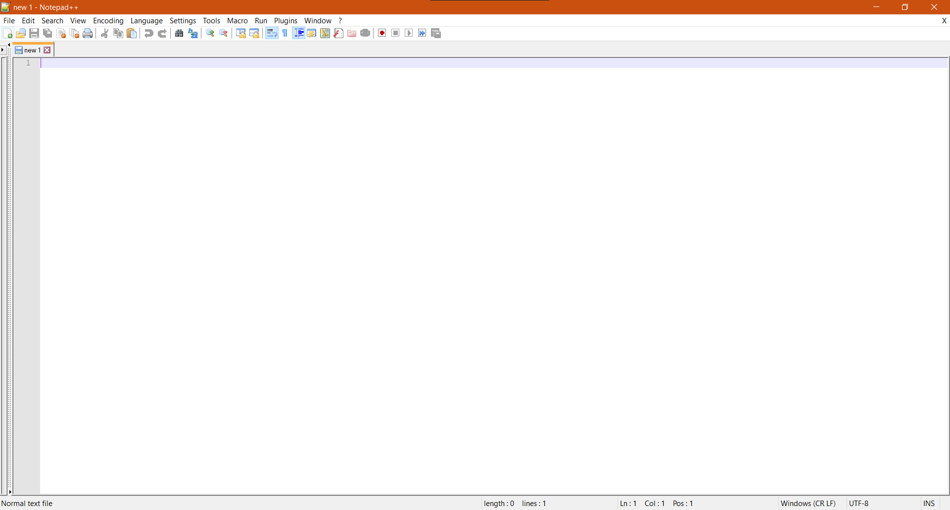This screenshot has width=950, height=510.
Task: Open Folder as Workspace icon
Action: click(352, 33)
